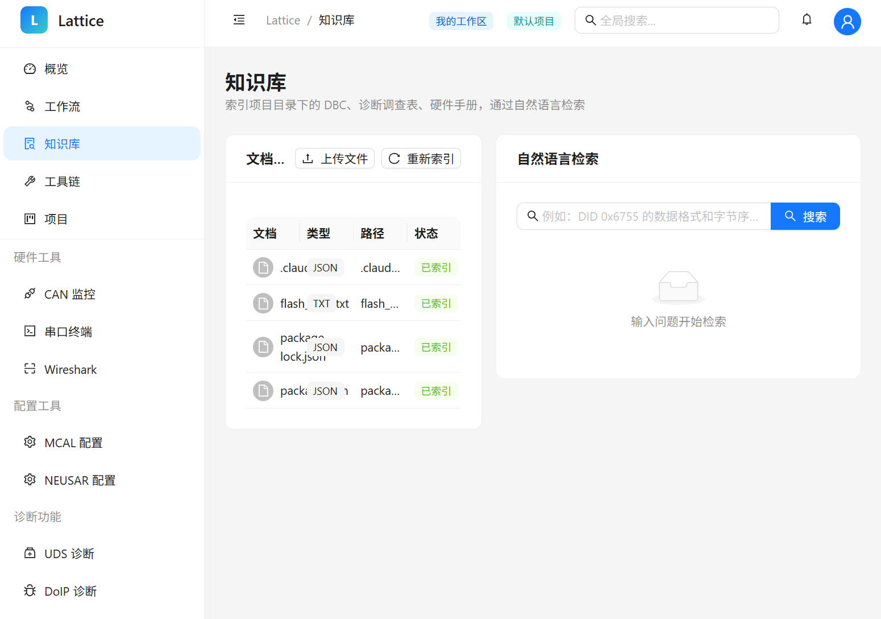The image size is (881, 619).
Task: Click the 工作流 branch icon
Action: click(x=30, y=106)
